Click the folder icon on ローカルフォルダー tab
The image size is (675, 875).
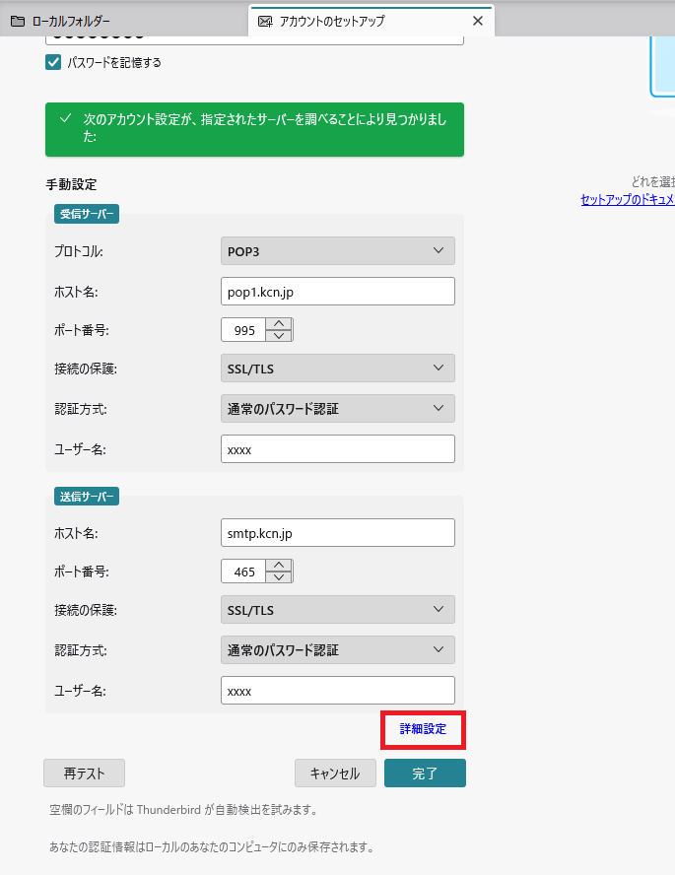click(x=17, y=21)
